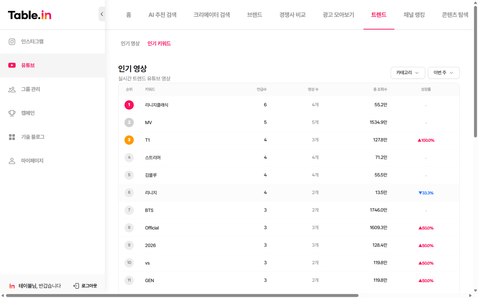This screenshot has height=298, width=478.
Task: Expand the 이번 주 period selector
Action: [443, 73]
